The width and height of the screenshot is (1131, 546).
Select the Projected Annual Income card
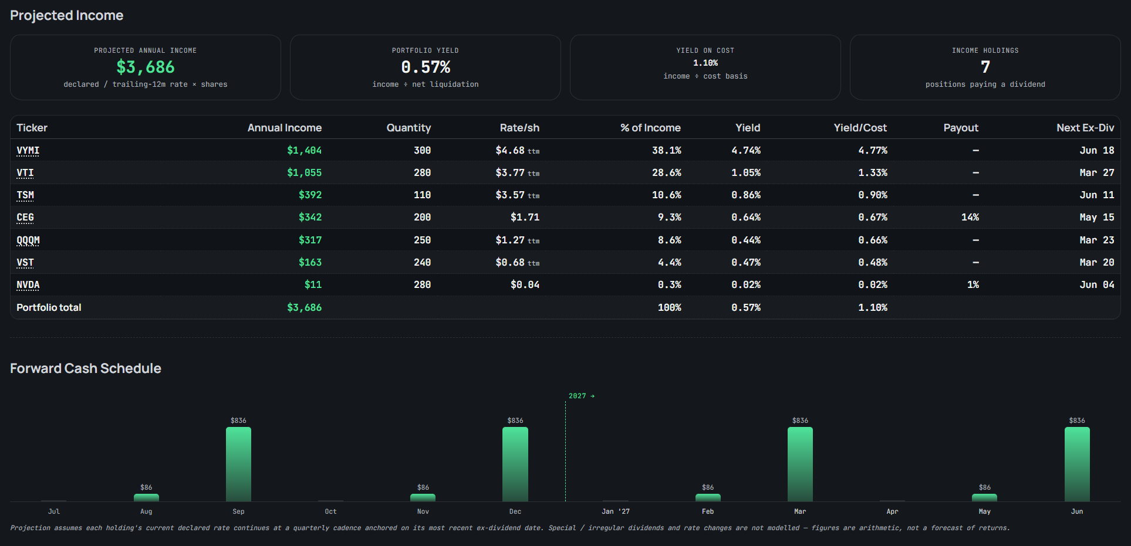[x=146, y=67]
